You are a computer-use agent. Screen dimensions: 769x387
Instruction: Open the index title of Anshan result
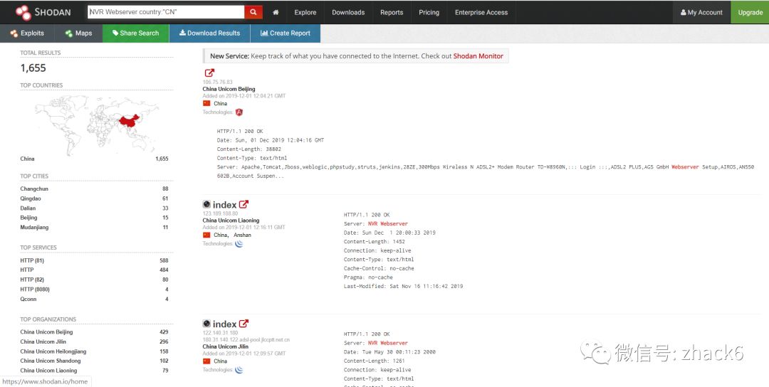[x=224, y=205]
